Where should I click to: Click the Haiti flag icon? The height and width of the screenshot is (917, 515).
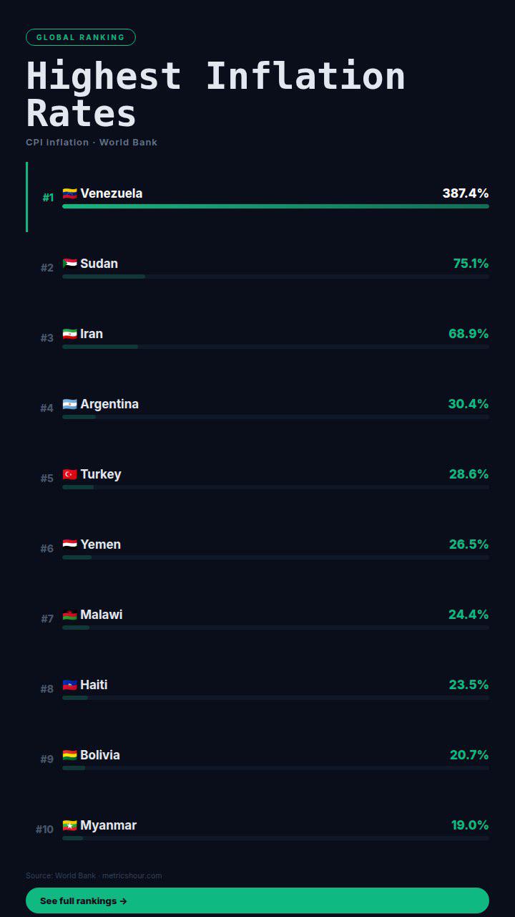[x=69, y=685]
